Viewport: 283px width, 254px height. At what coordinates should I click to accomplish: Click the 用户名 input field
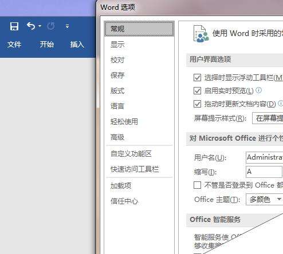click(x=264, y=157)
